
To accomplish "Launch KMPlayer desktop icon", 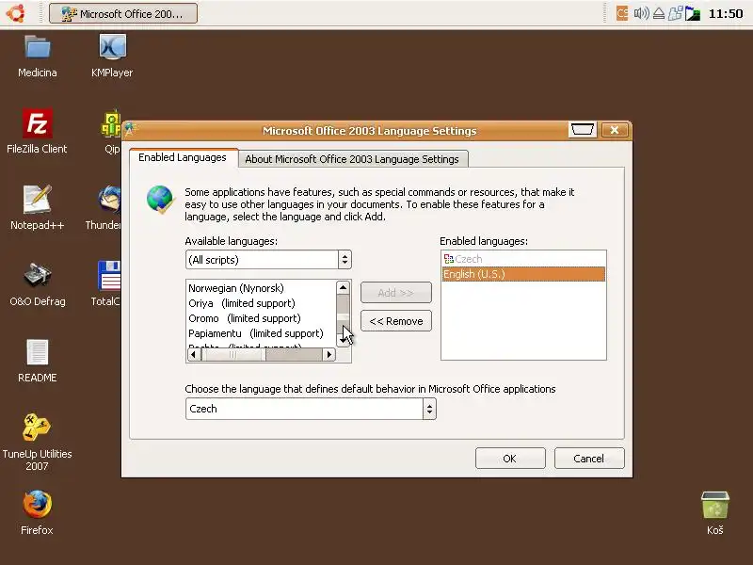I will pos(112,47).
